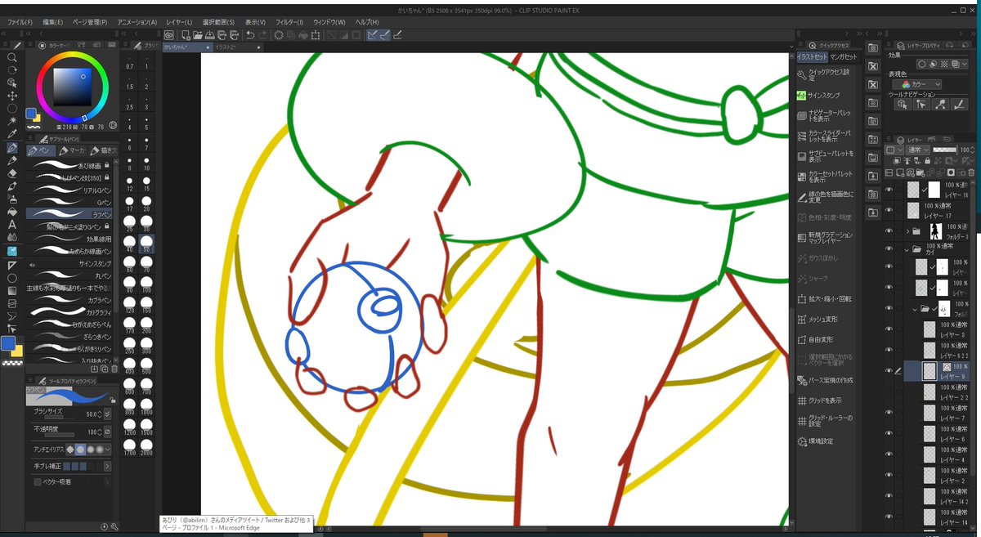Click the Clip Studio logo icon in command bar
981x537 pixels.
click(169, 35)
